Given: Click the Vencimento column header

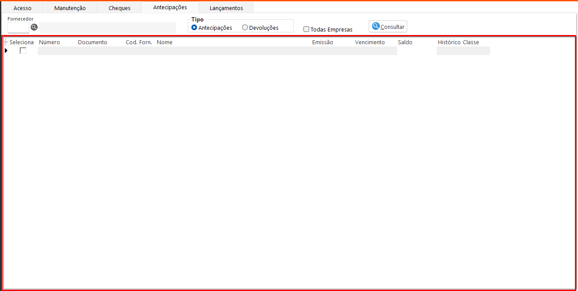Looking at the screenshot, I should pyautogui.click(x=370, y=42).
